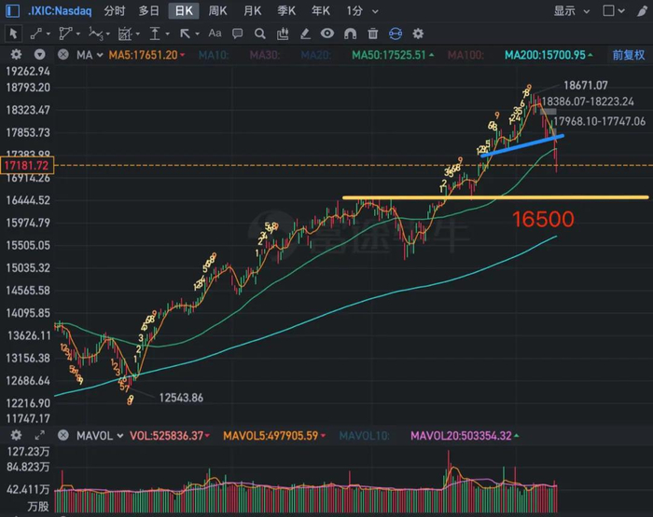The width and height of the screenshot is (653, 517).
Task: Expand the volume panel with diagonal arrows
Action: [x=39, y=435]
